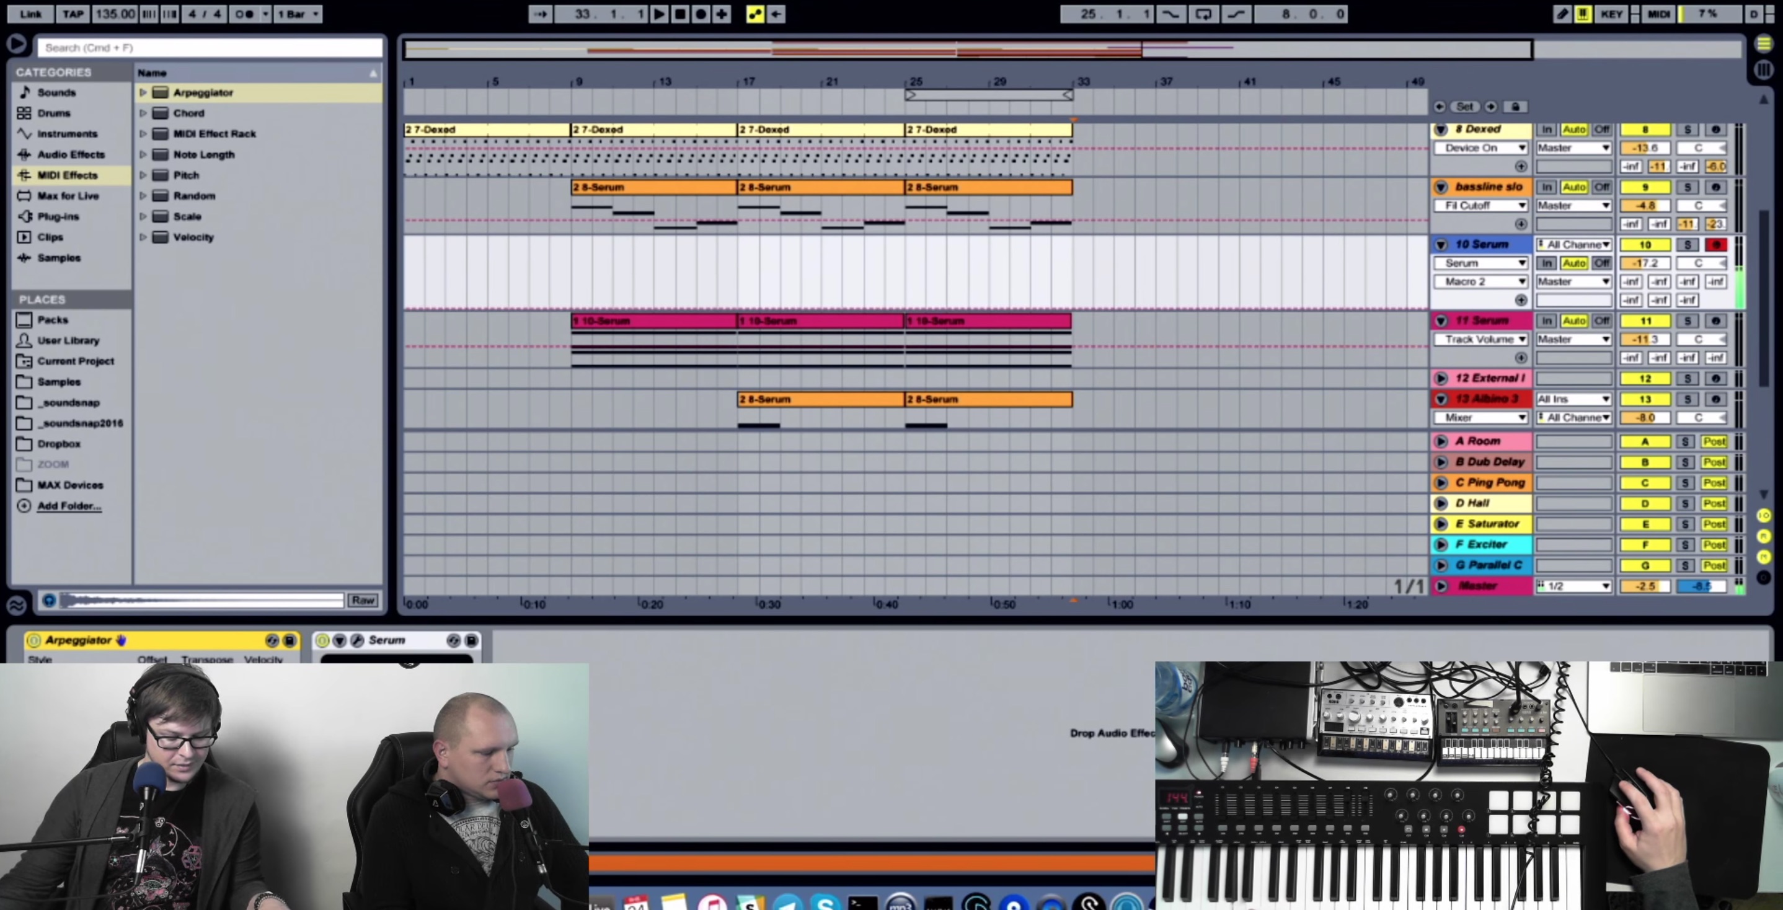Open the Max for Live category
The image size is (1783, 910).
click(68, 196)
